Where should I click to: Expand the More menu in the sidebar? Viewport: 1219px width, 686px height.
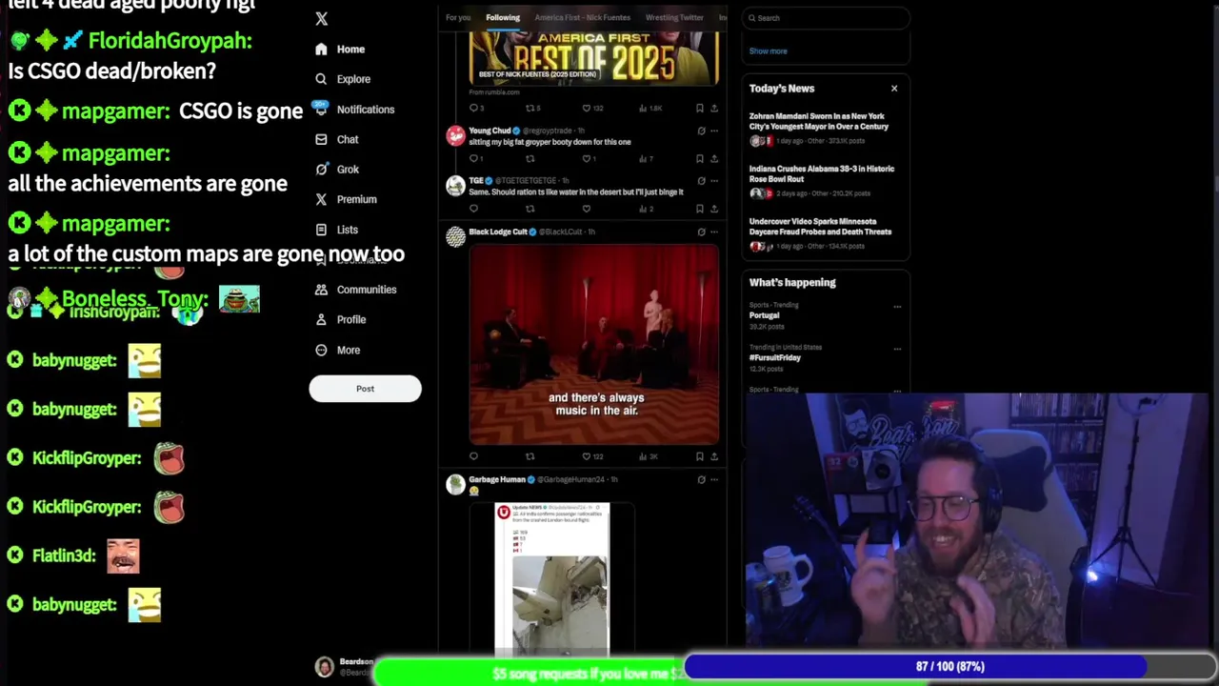tap(338, 350)
